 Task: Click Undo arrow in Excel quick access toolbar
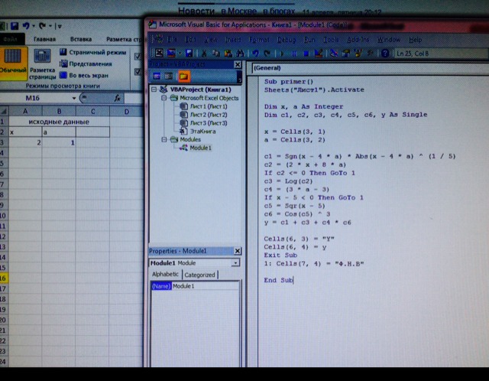click(26, 26)
